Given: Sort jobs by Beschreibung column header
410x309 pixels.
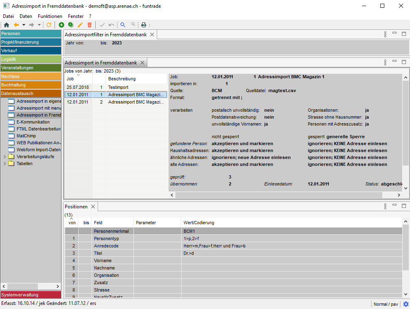Looking at the screenshot, I should [122, 79].
